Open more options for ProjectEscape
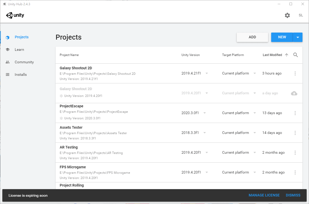 (295, 113)
